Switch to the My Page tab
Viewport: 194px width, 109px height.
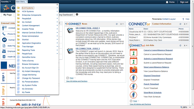(8, 15)
